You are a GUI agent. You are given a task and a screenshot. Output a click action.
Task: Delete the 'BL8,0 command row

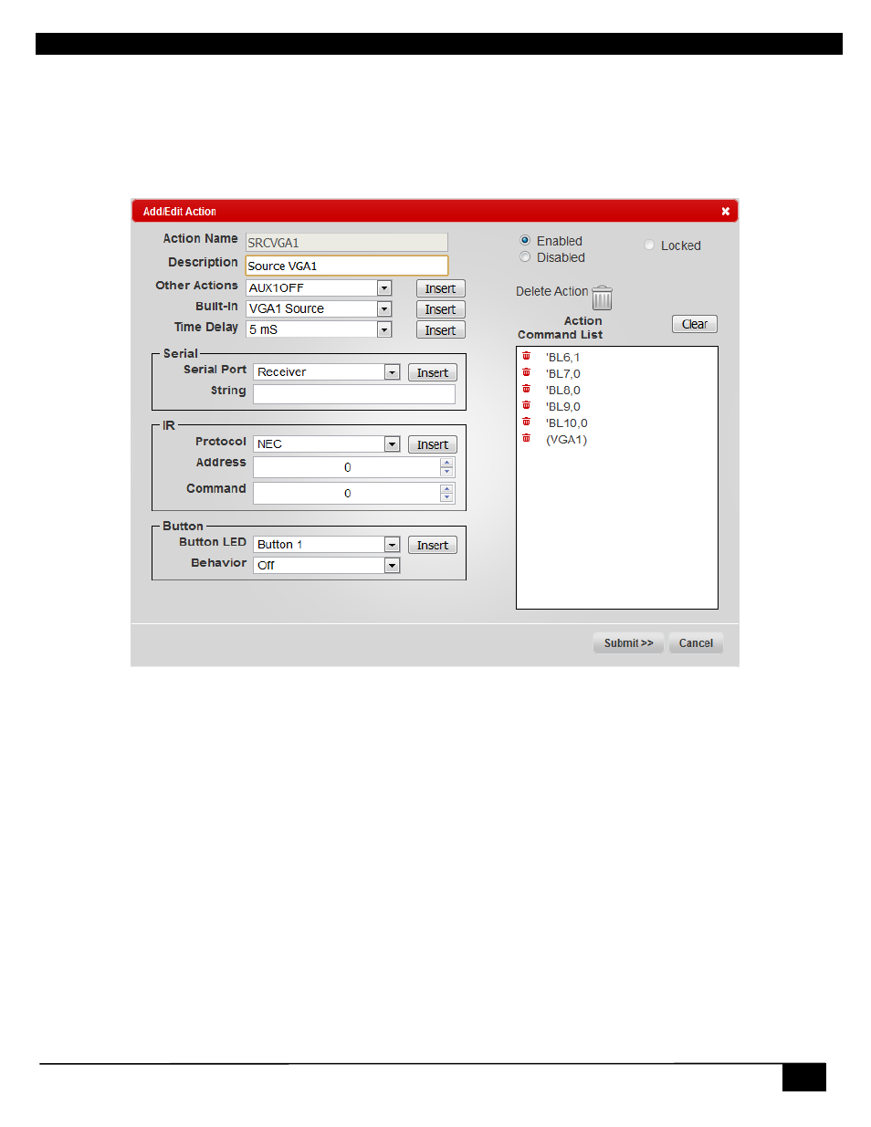tap(526, 389)
